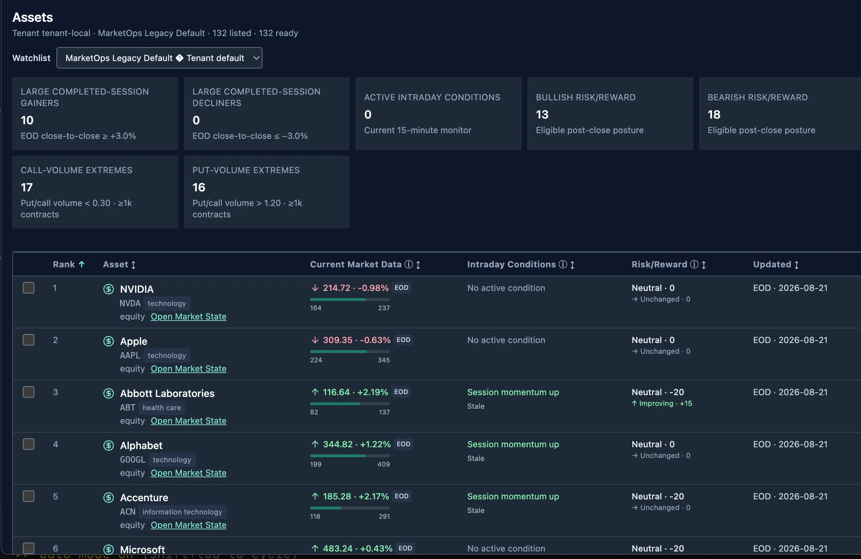Screen dimensions: 861x559
Task: Click "Session momentum up" in Abbott row
Action: coord(513,392)
